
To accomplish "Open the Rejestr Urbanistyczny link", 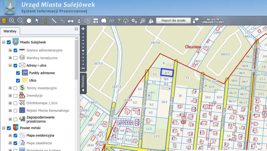I will 213,21.
